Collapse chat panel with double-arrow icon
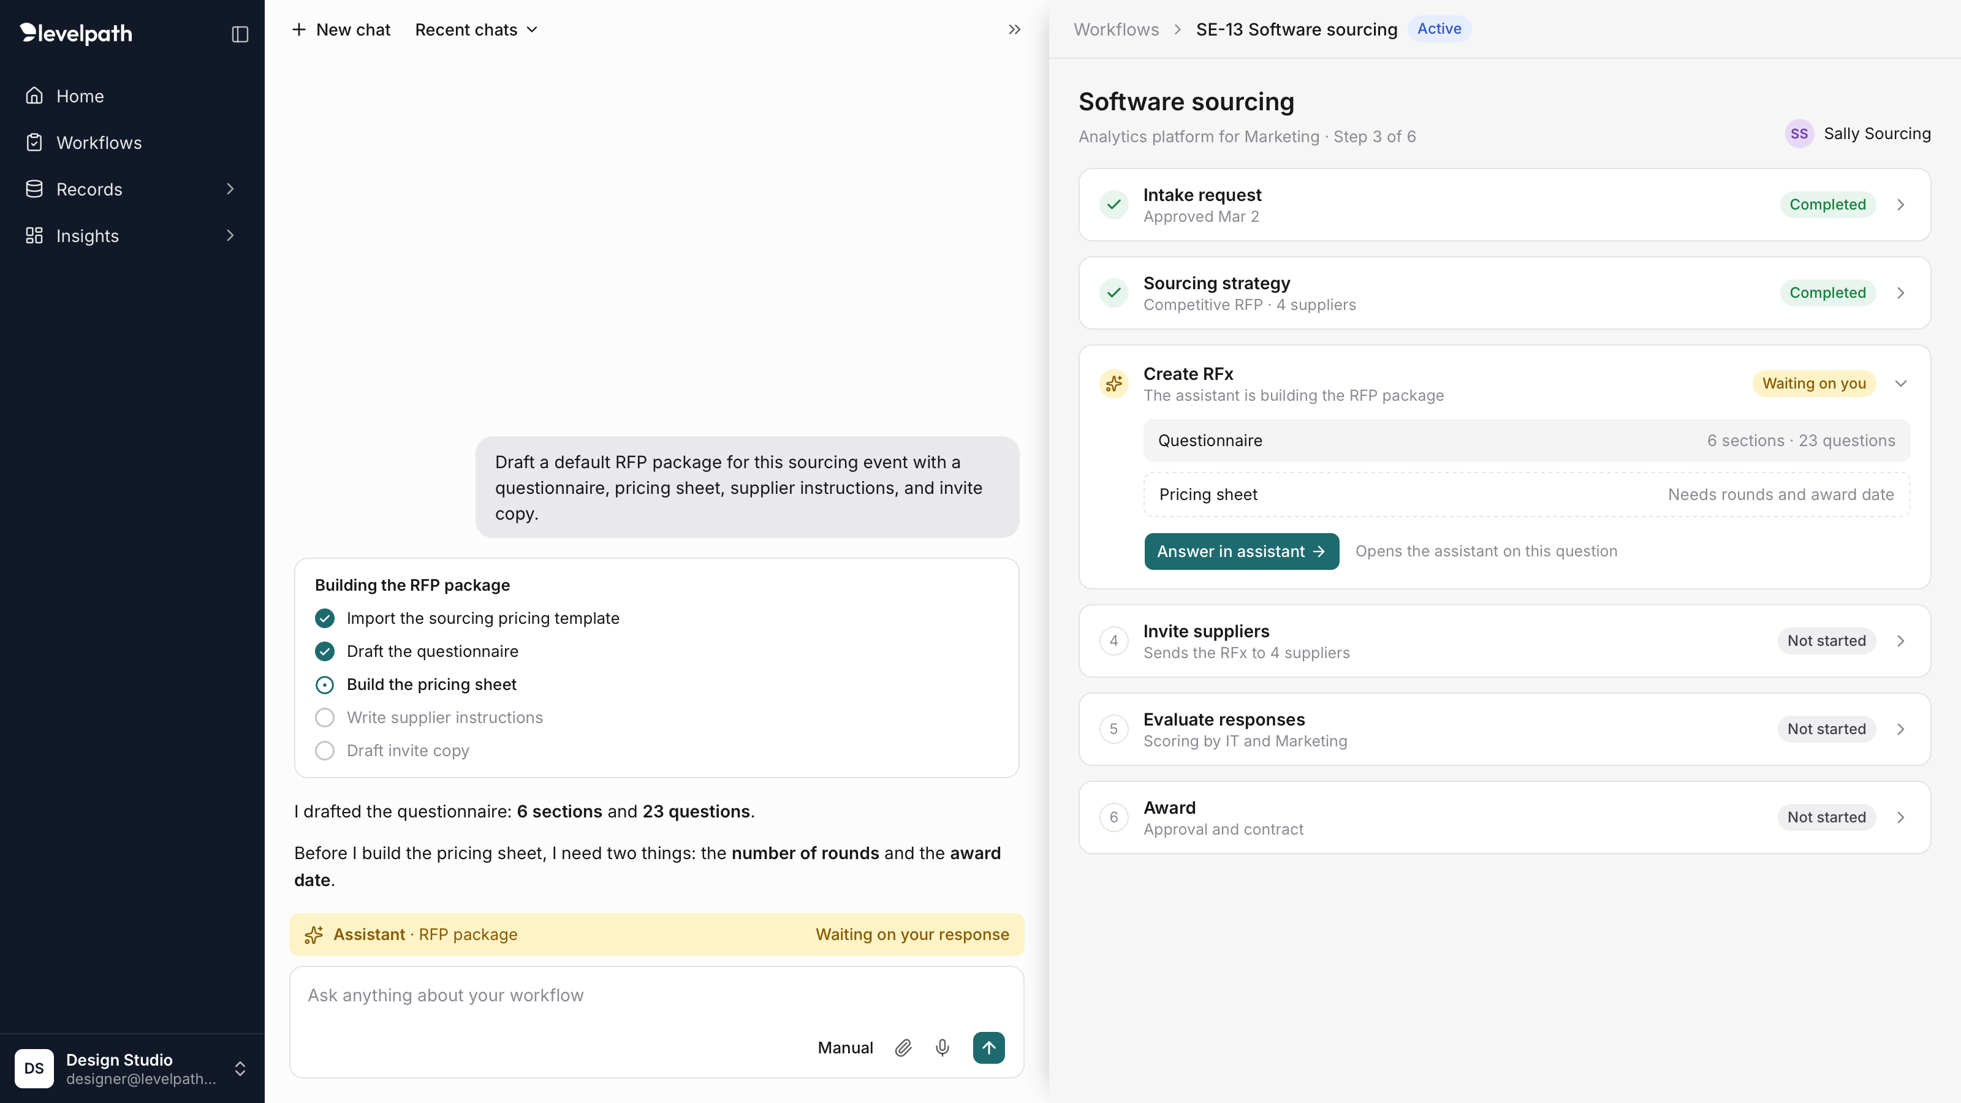The height and width of the screenshot is (1103, 1961). coord(1014,29)
